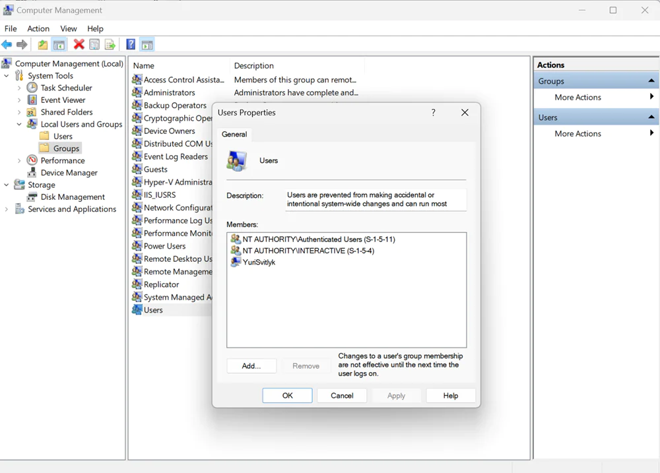Select Computer Management (Local) root node
Viewport: 660px width, 473px height.
(69, 63)
